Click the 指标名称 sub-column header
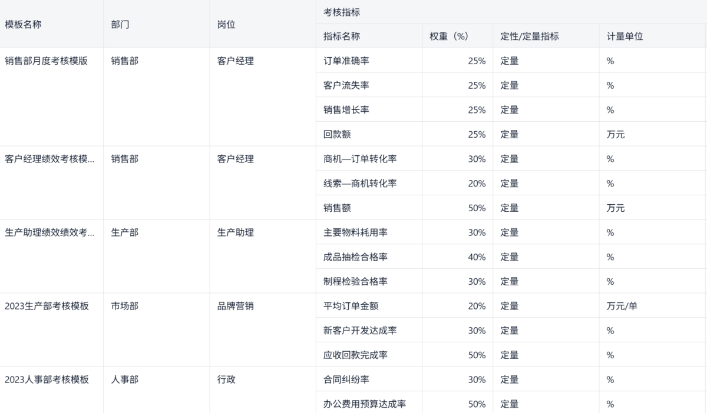The height and width of the screenshot is (413, 707). [x=342, y=36]
